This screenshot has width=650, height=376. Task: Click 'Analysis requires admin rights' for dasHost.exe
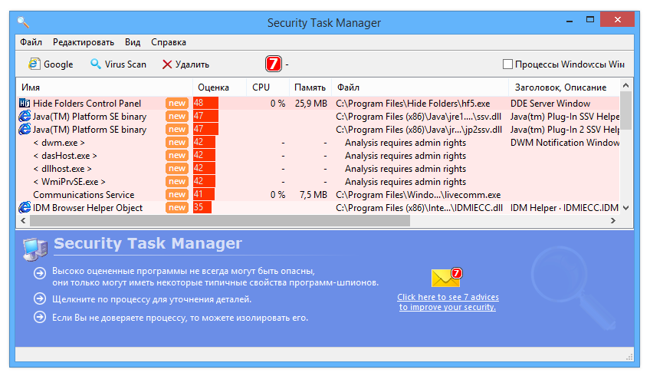(x=405, y=156)
